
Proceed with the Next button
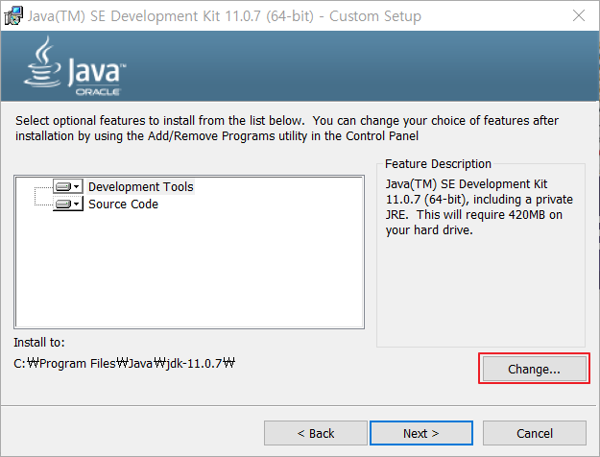click(x=421, y=433)
